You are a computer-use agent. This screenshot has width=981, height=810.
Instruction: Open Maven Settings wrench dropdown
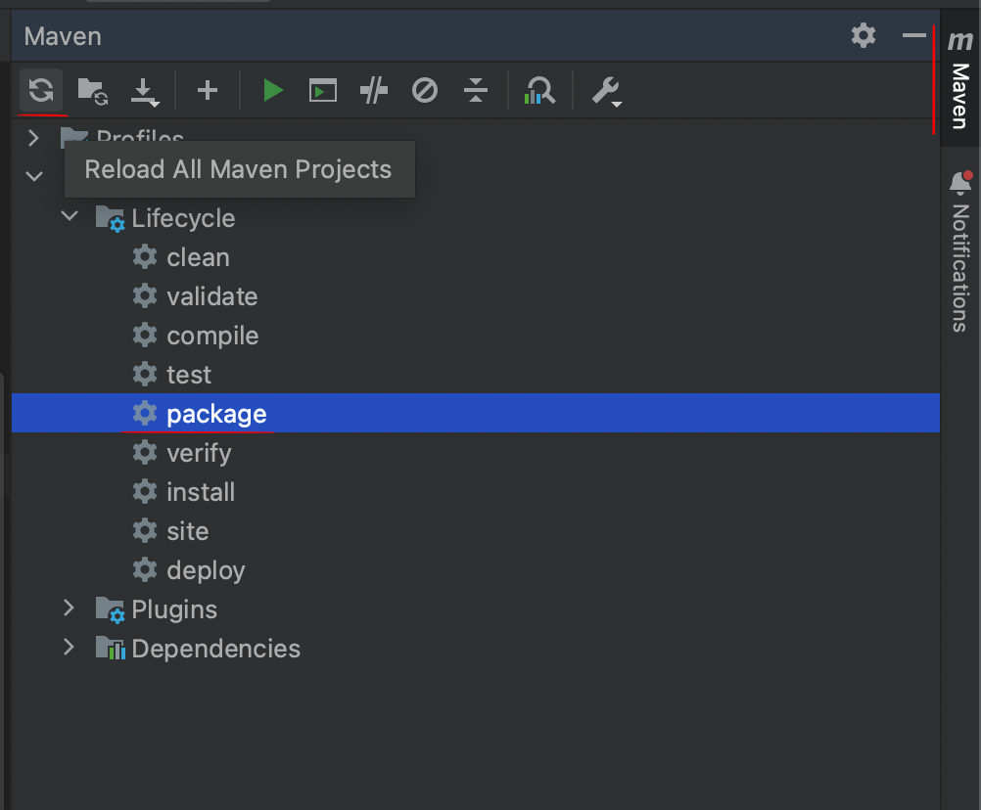pos(607,91)
